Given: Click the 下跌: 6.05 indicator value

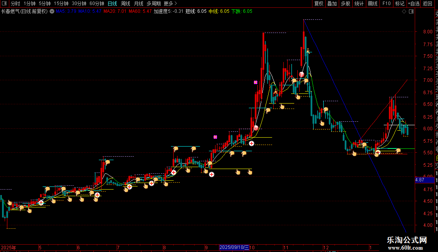Looking at the screenshot, I should coord(242,12).
